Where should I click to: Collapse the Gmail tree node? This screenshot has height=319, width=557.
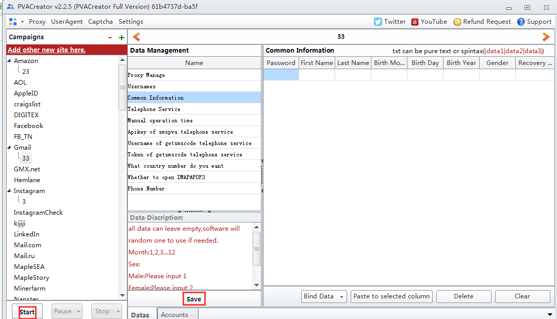click(10, 148)
